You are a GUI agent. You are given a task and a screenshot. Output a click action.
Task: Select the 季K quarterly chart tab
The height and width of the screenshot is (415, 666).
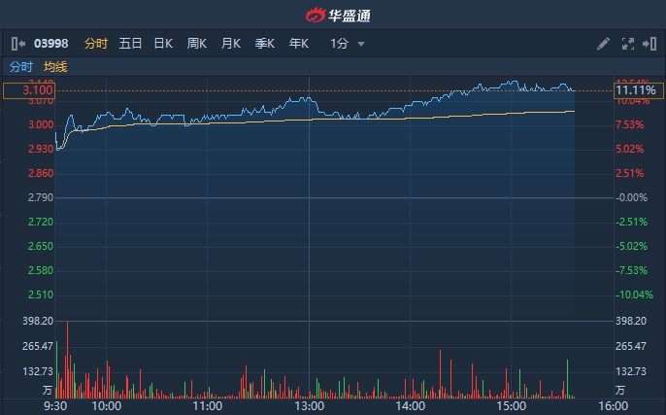(265, 44)
